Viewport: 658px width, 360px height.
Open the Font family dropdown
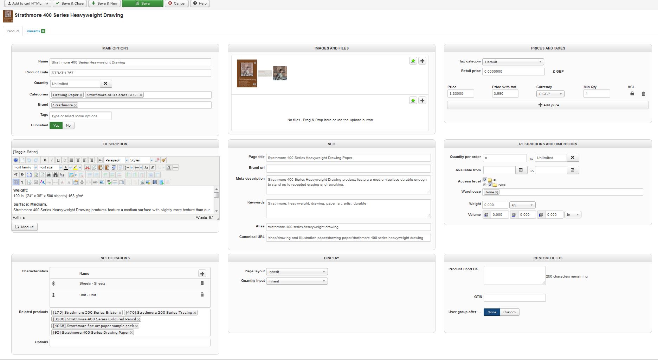click(x=25, y=167)
